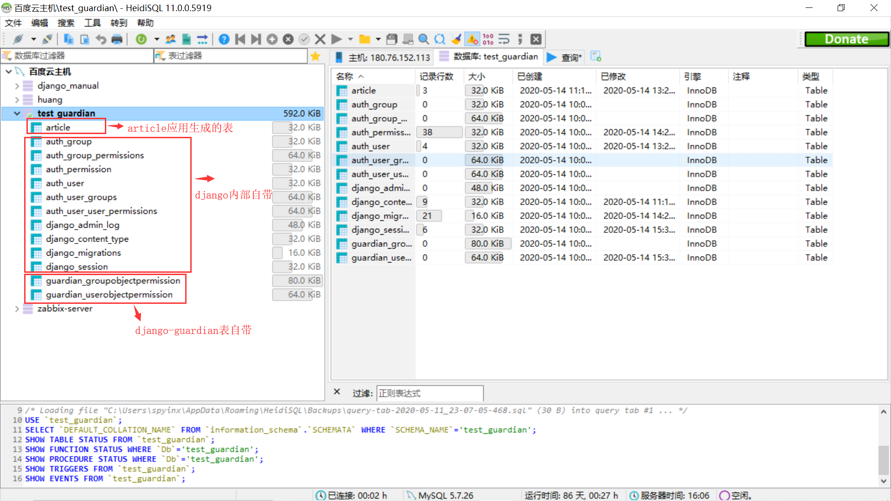891x501 pixels.
Task: Collapse the 百度云主机 tree node
Action: [9, 71]
